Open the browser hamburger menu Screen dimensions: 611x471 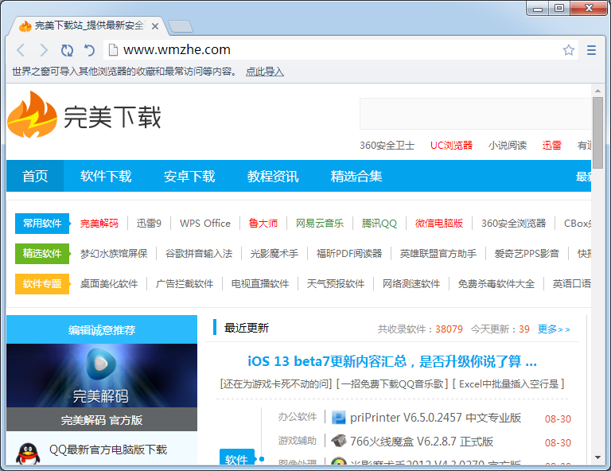pyautogui.click(x=591, y=50)
